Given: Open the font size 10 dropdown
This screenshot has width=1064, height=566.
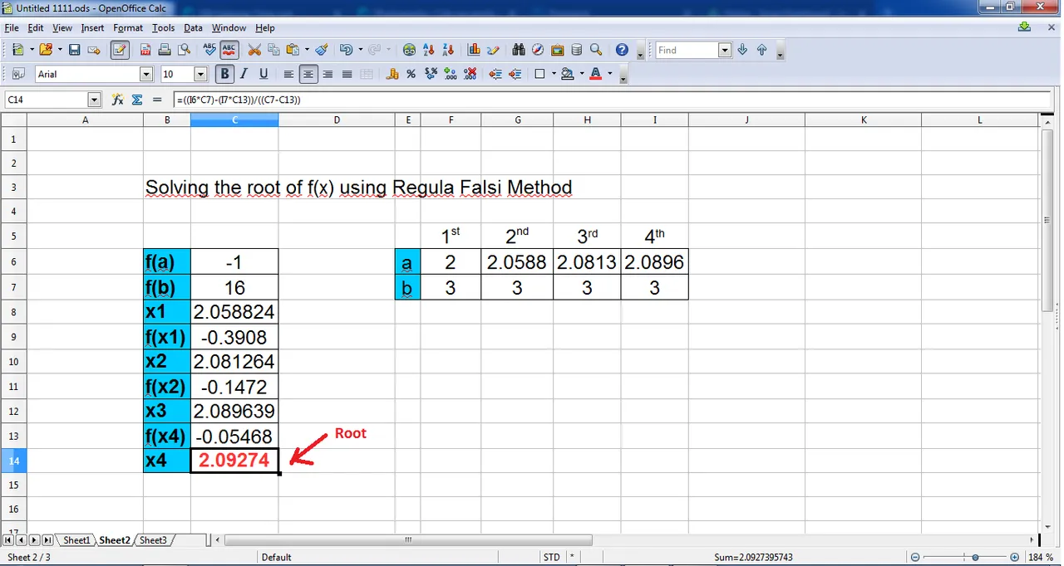Looking at the screenshot, I should click(200, 75).
